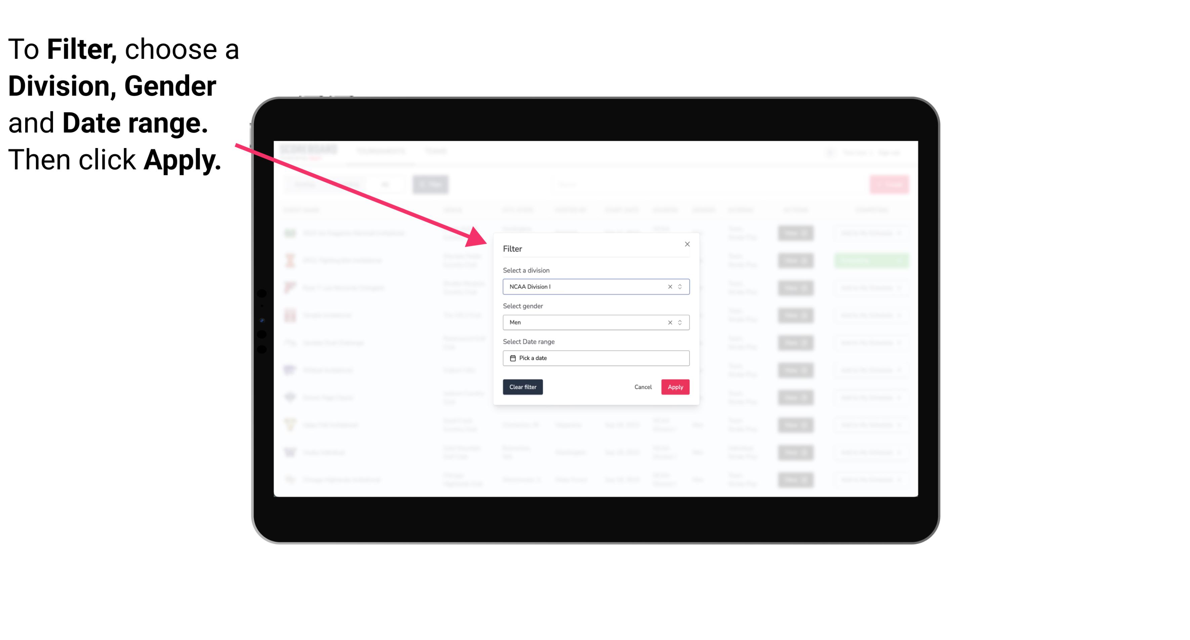
Task: Click the red Apply button
Action: (x=674, y=387)
